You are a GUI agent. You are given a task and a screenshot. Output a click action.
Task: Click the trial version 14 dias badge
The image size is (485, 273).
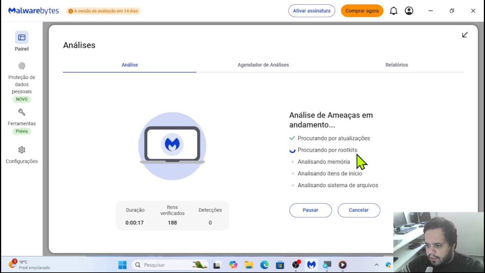[x=103, y=11]
